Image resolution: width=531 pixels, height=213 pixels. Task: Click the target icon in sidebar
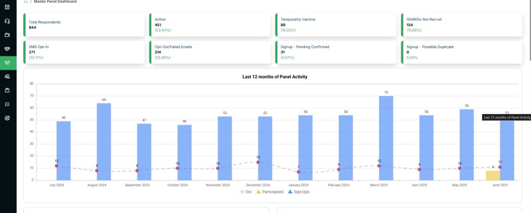pyautogui.click(x=7, y=118)
